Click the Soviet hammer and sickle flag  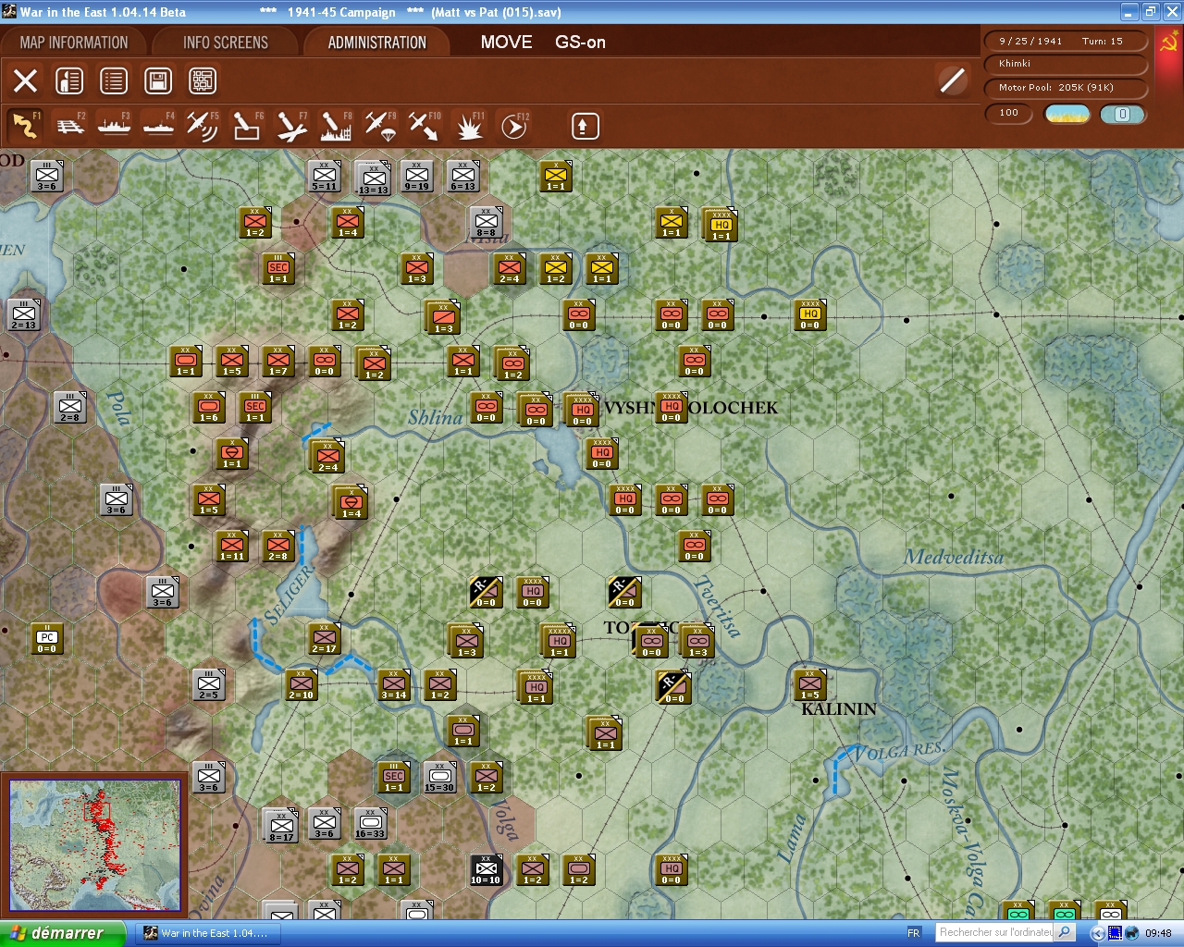[x=1168, y=42]
